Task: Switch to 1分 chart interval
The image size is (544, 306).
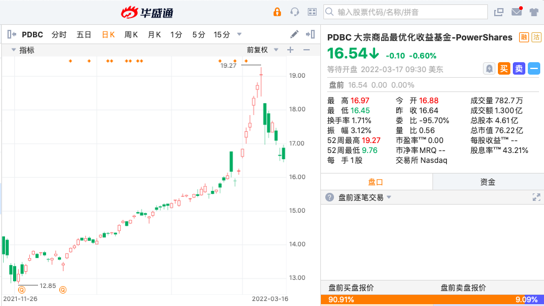Action: click(176, 35)
